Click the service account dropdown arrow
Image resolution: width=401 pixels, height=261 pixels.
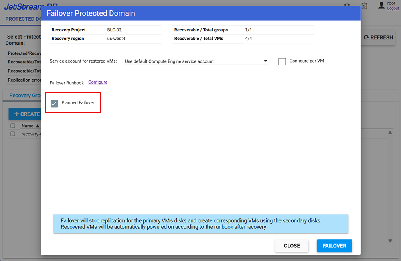pos(265,61)
